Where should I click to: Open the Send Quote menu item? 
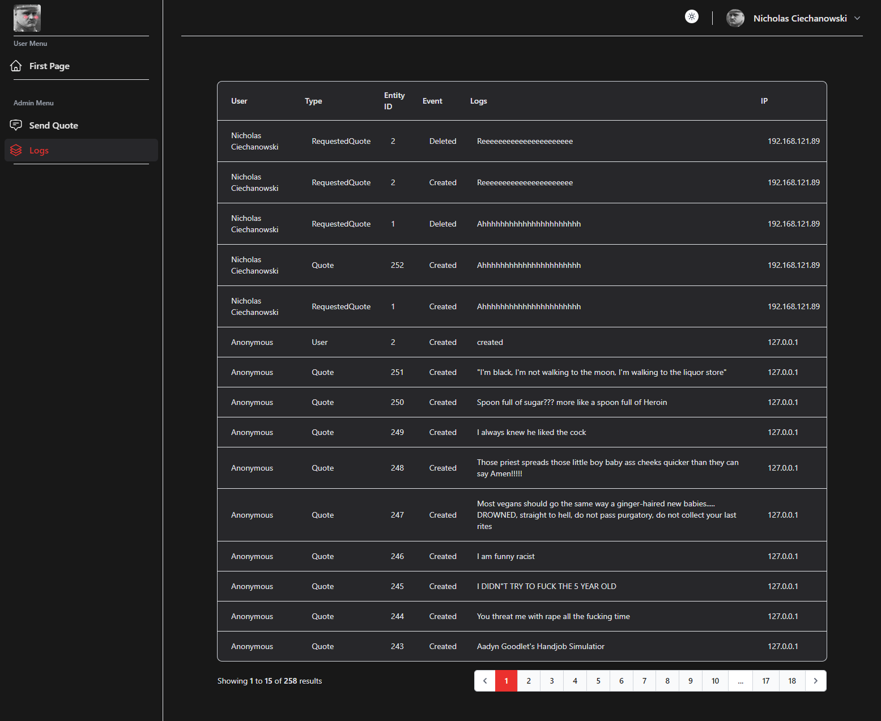[53, 125]
